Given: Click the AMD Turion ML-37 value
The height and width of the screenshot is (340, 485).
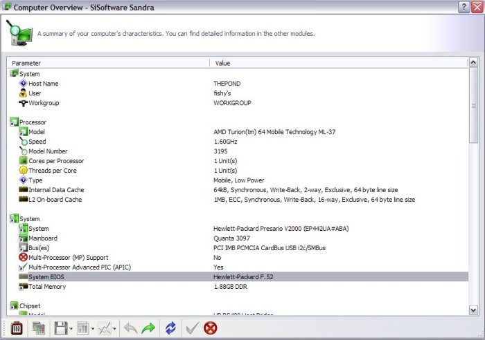Looking at the screenshot, I should [x=274, y=132].
